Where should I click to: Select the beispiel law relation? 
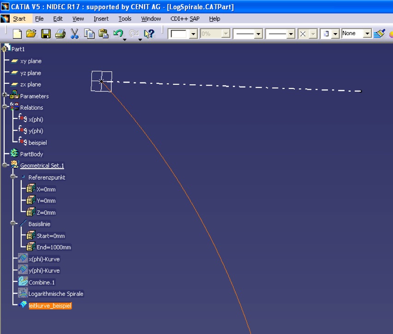click(x=38, y=143)
